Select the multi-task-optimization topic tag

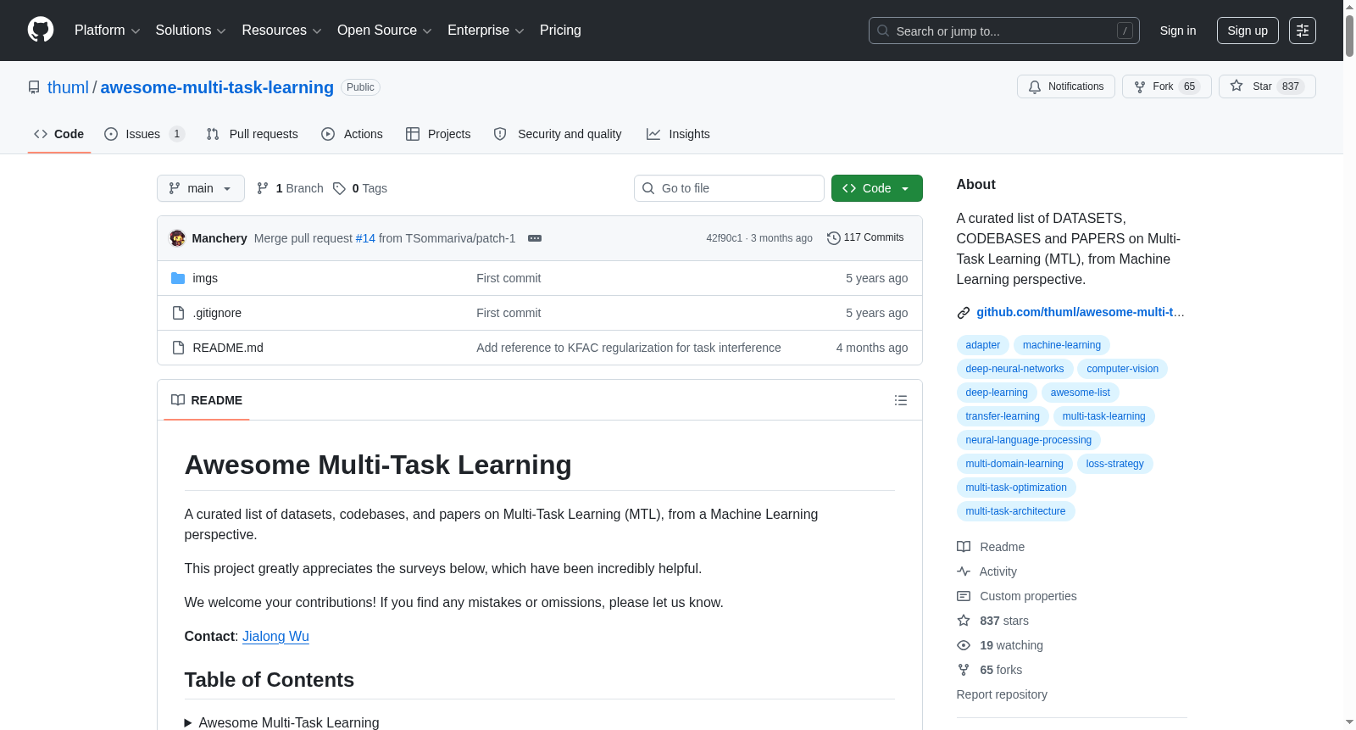(x=1016, y=488)
